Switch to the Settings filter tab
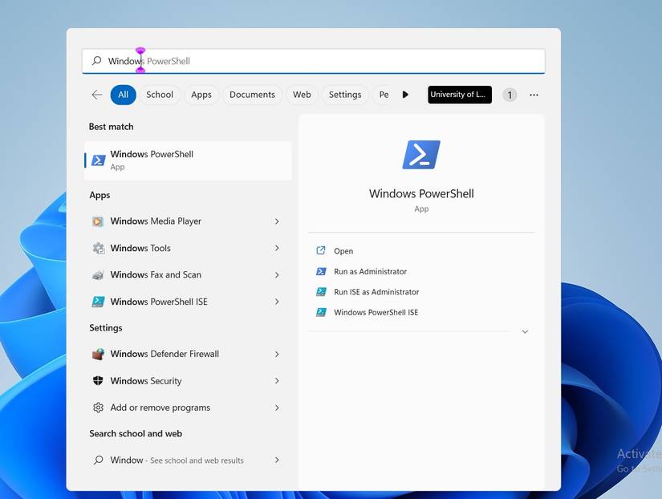Viewport: 662px width, 499px height. (344, 94)
